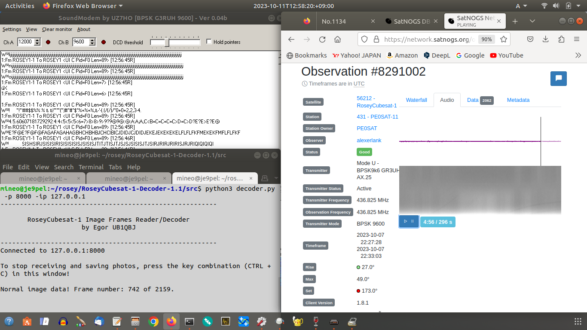The image size is (587, 330).
Task: Open the blue discussion comment button
Action: pos(558,79)
